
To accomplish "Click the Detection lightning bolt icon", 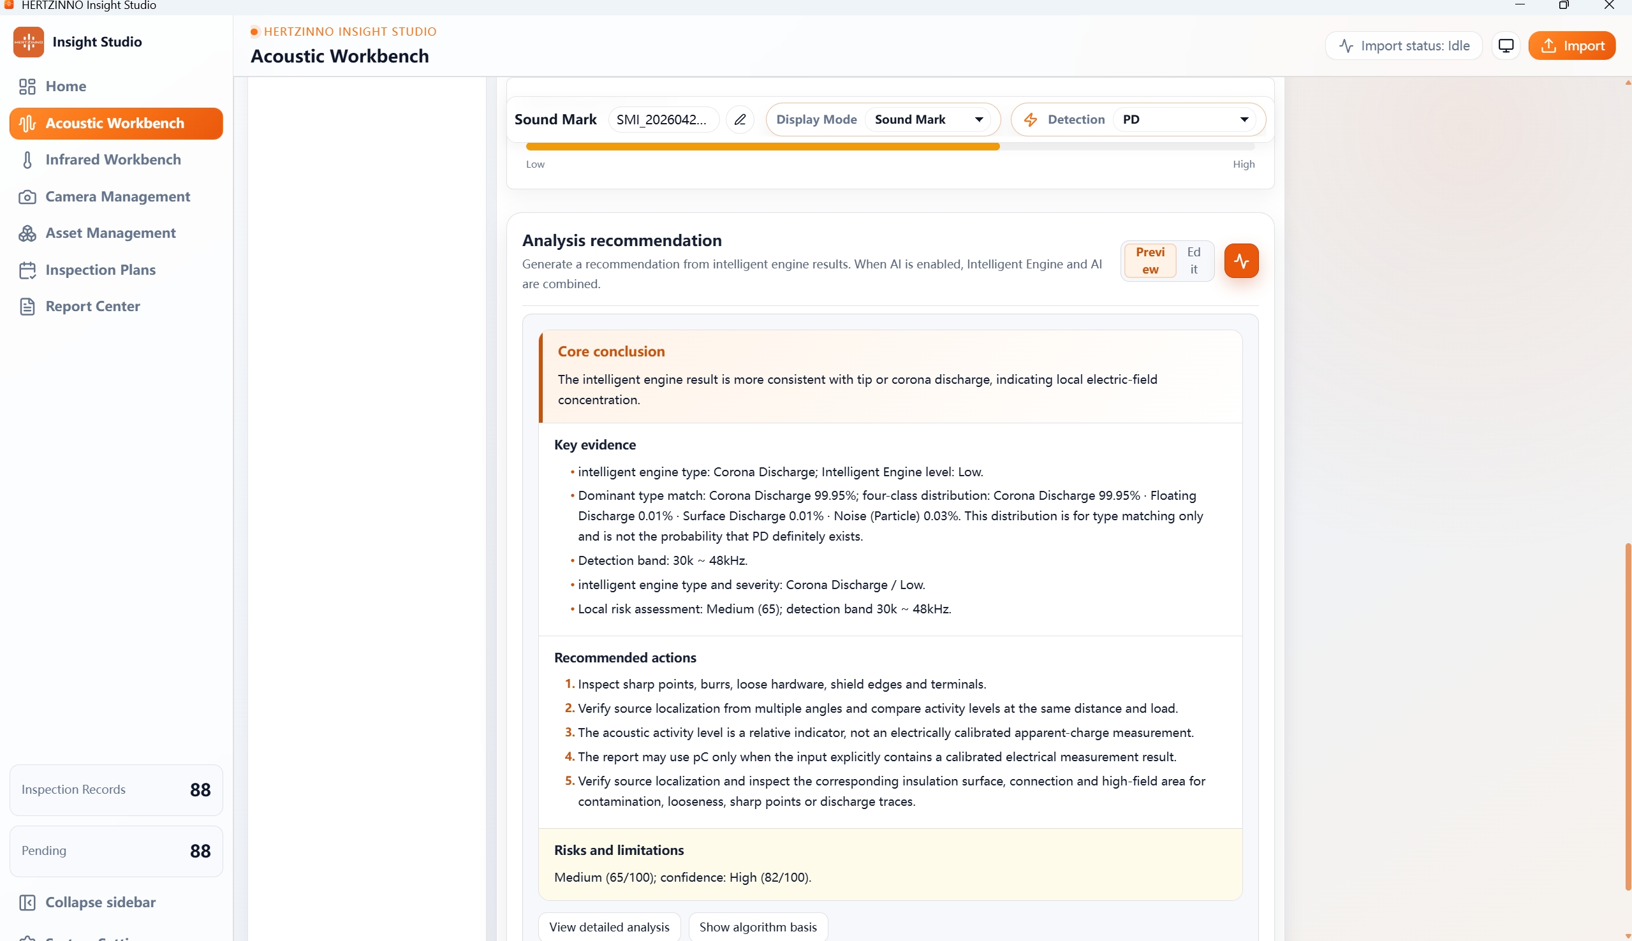I will click(1031, 120).
